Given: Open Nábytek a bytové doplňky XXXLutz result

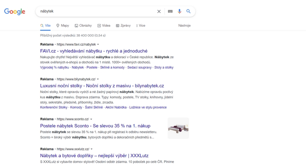Looking at the screenshot, I should (94, 156).
